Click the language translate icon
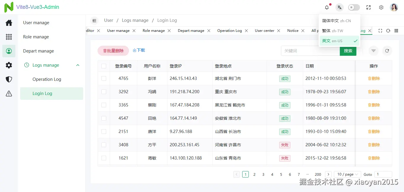This screenshot has height=192, width=404. (340, 7)
